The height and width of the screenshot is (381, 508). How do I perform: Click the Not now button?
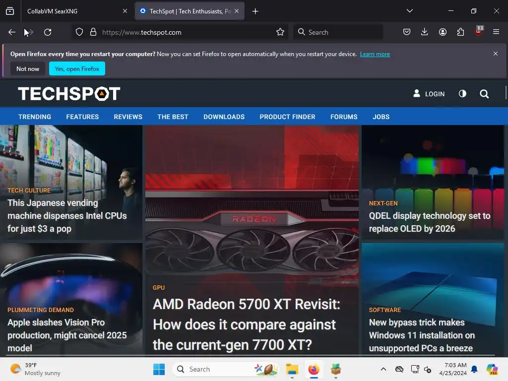point(28,68)
